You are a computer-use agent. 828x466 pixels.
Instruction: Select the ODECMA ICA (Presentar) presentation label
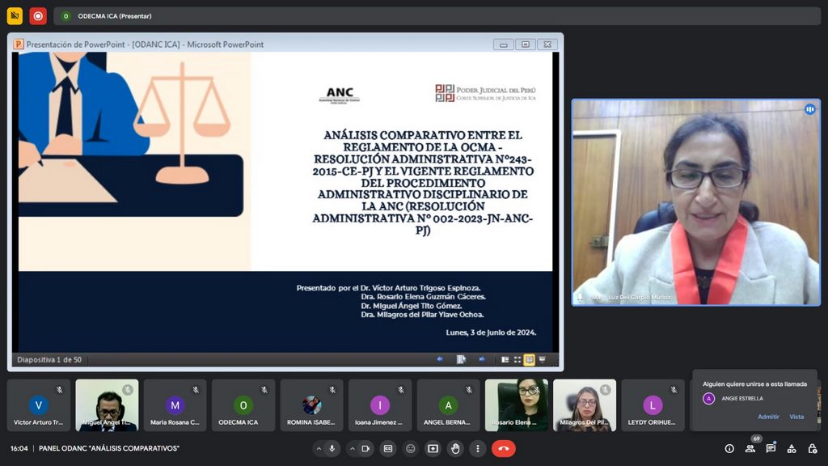[x=115, y=16]
